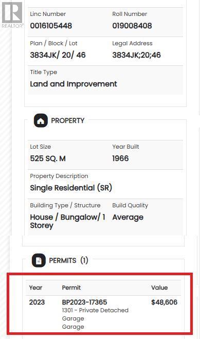Select the Linc Number 0016105448
Screen dimensions: 200x339
coord(51,26)
